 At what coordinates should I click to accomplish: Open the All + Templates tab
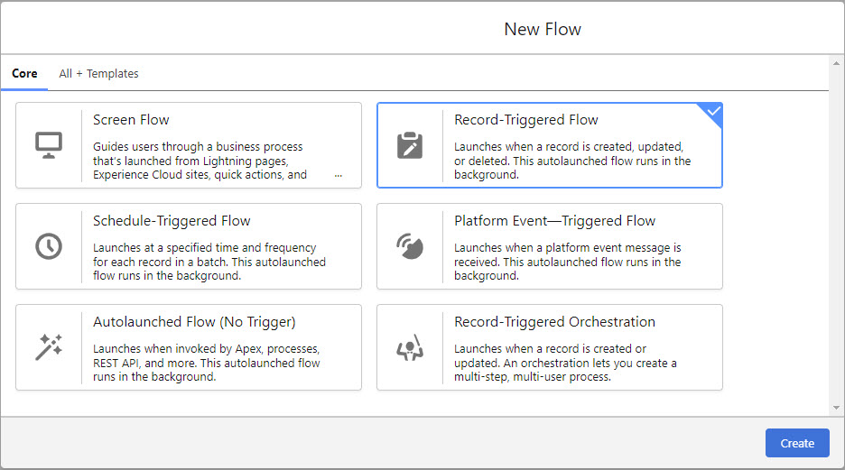point(98,73)
